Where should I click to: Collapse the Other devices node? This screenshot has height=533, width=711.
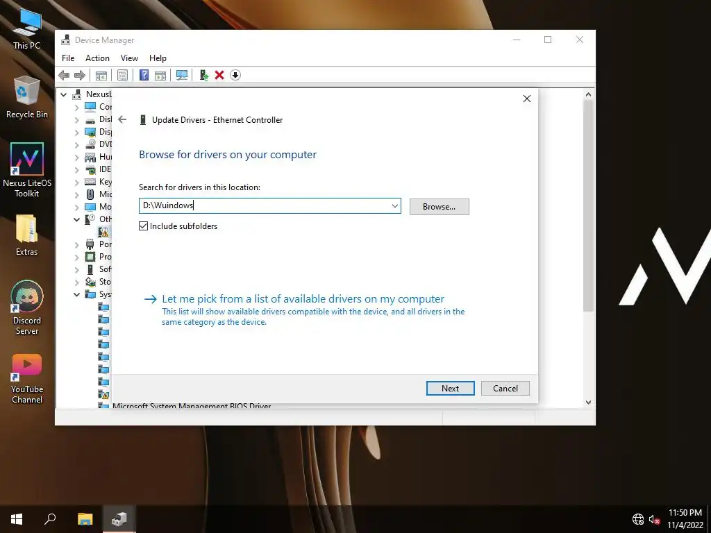pyautogui.click(x=76, y=219)
